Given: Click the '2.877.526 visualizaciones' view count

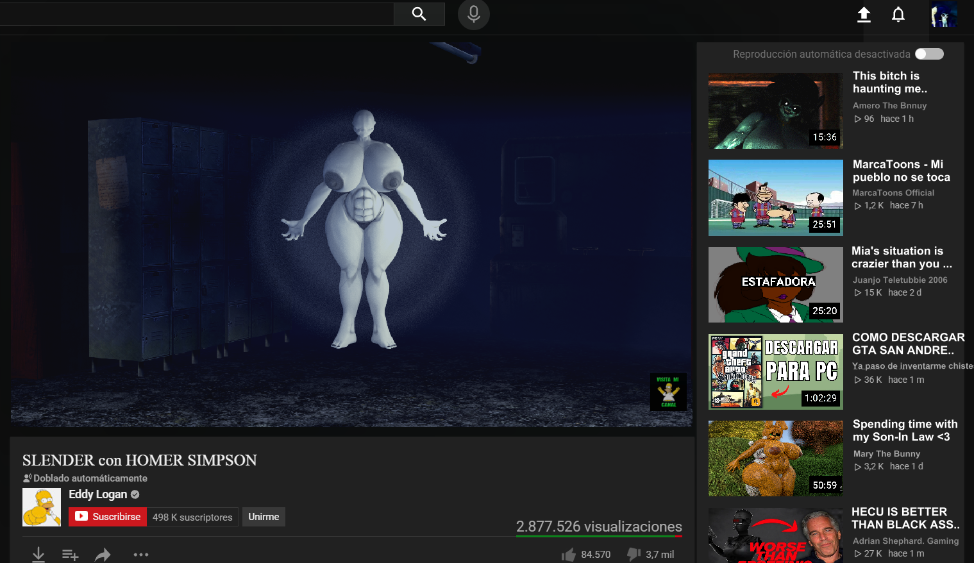Looking at the screenshot, I should (599, 526).
